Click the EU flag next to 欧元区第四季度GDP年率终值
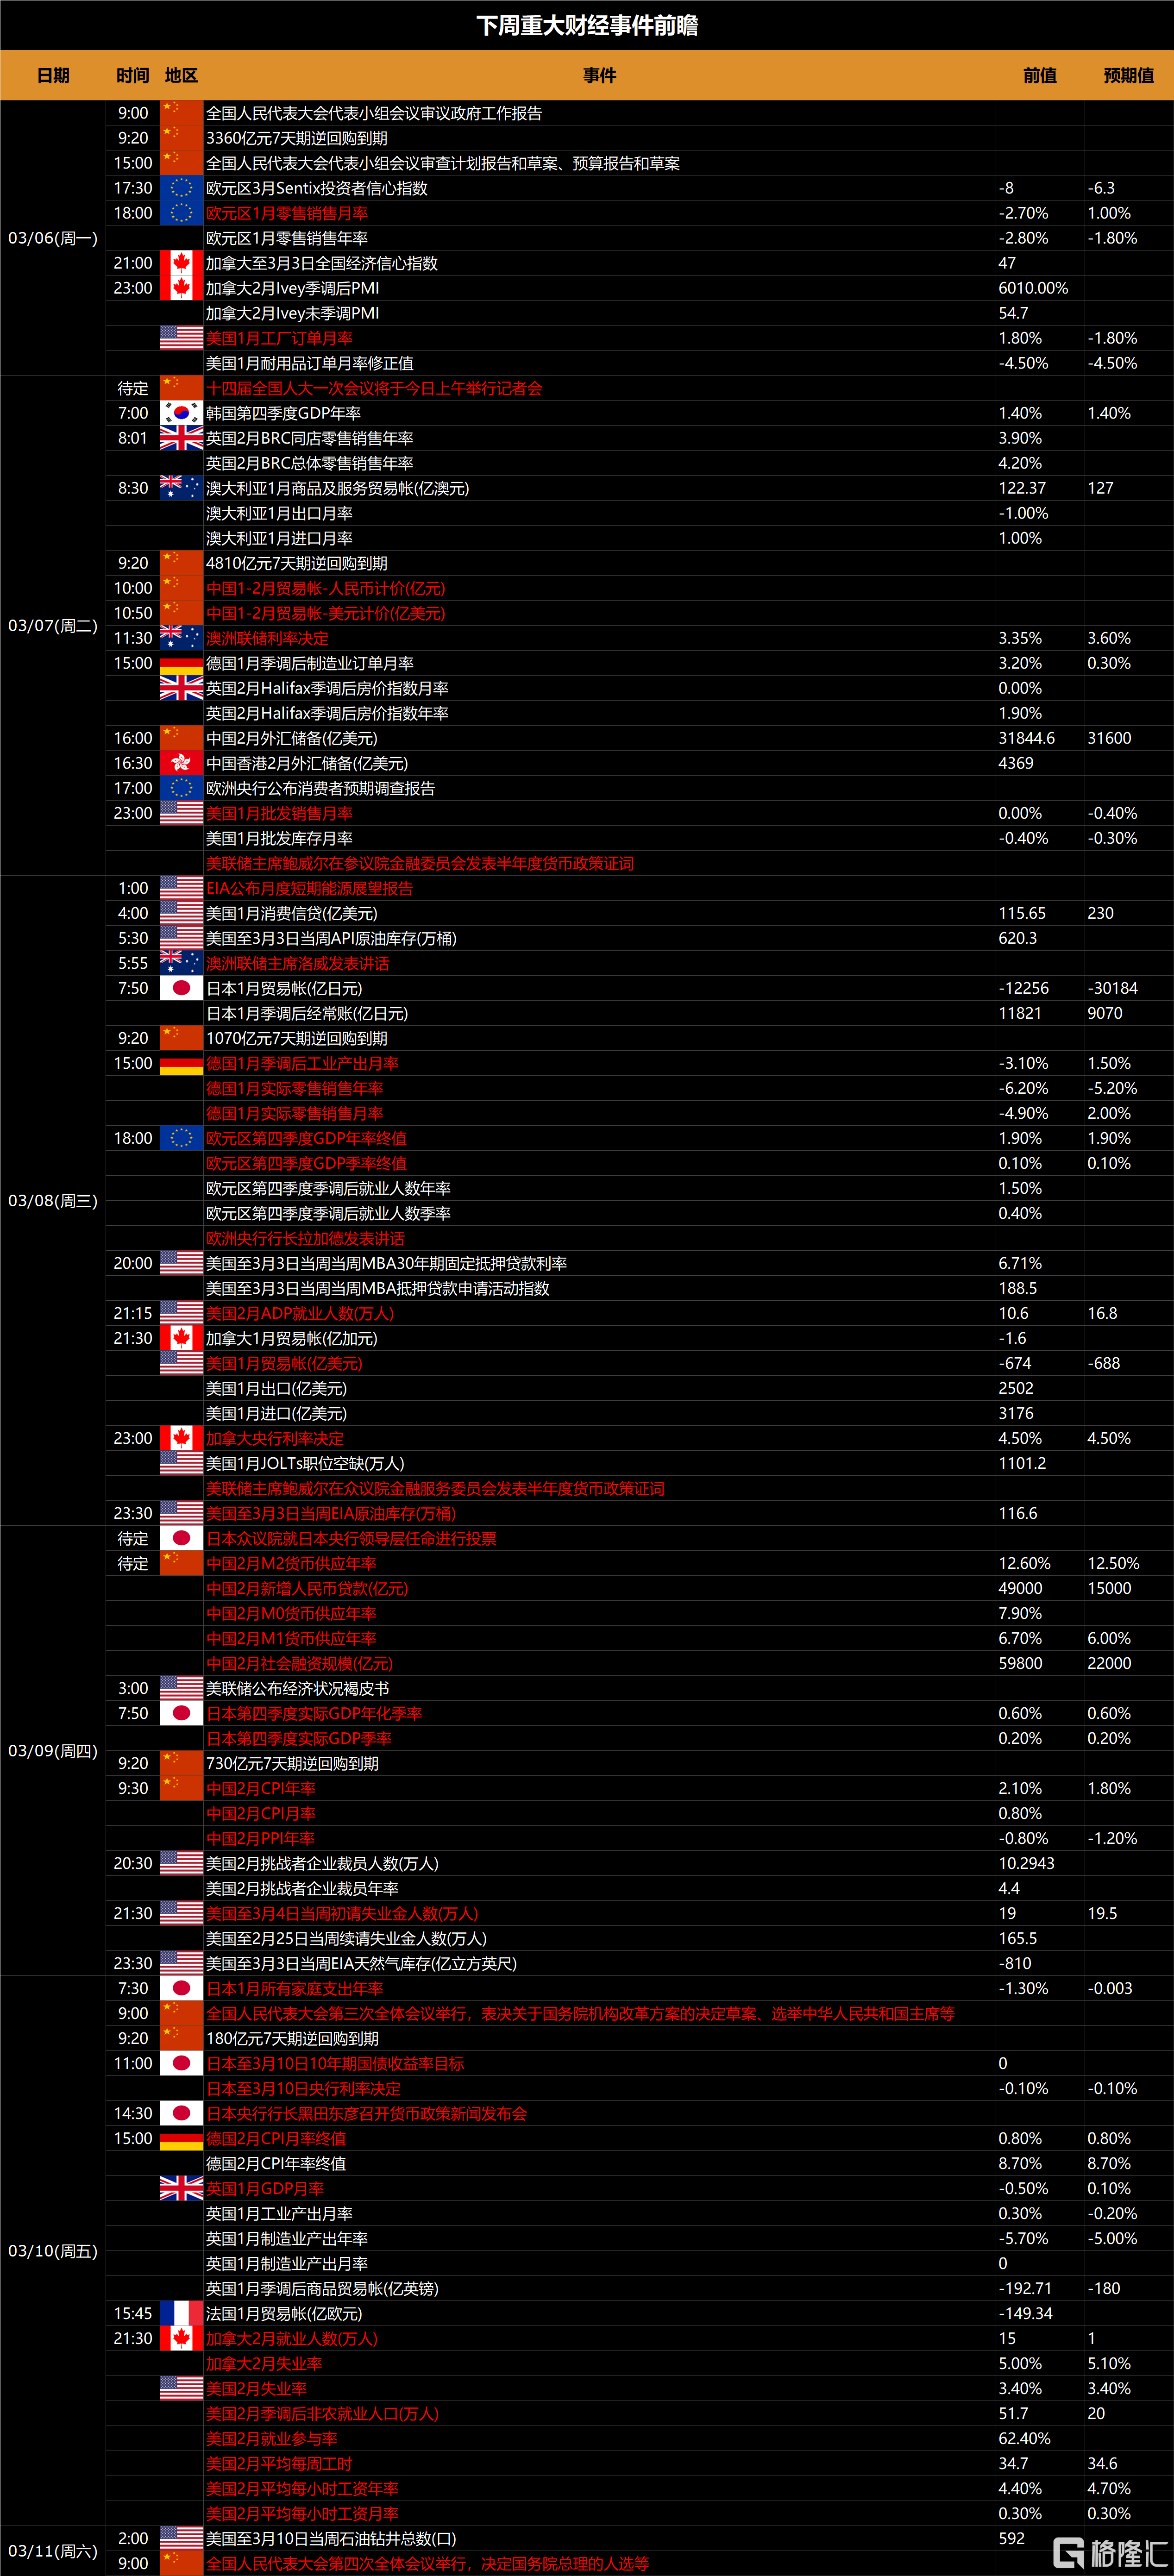Image resolution: width=1174 pixels, height=2576 pixels. coord(181,1138)
